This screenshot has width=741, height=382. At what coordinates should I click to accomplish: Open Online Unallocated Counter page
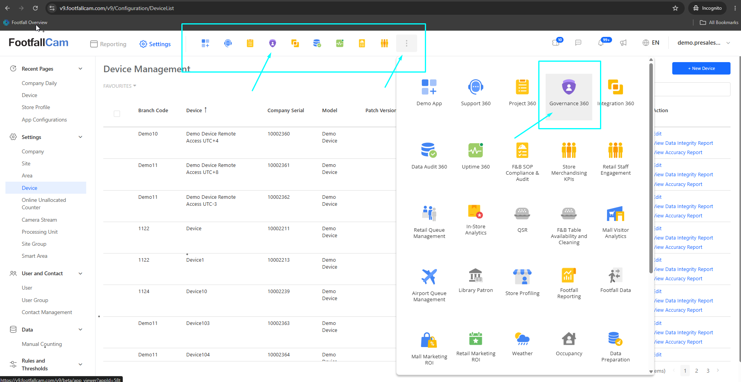pos(44,203)
